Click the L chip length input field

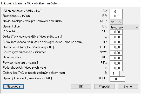(x=116, y=37)
